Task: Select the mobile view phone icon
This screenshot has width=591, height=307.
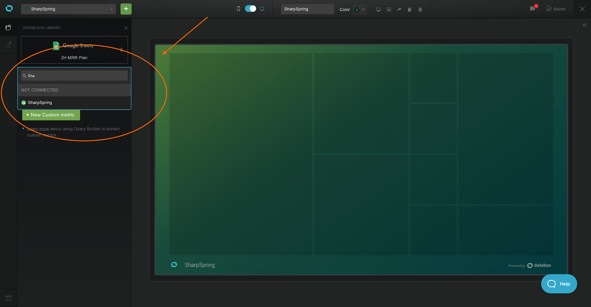Action: tap(239, 8)
